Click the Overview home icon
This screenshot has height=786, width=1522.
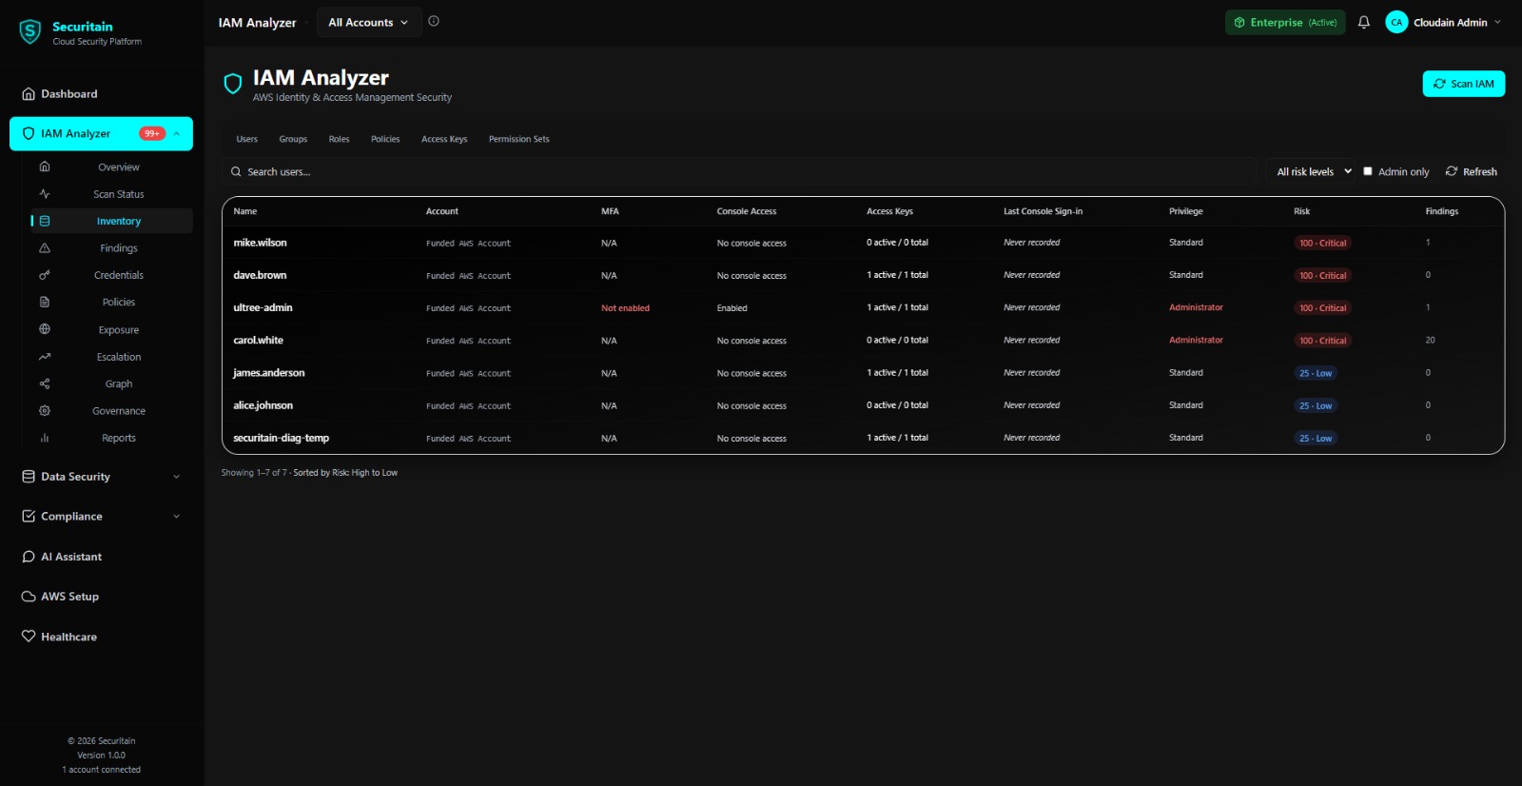coord(45,167)
